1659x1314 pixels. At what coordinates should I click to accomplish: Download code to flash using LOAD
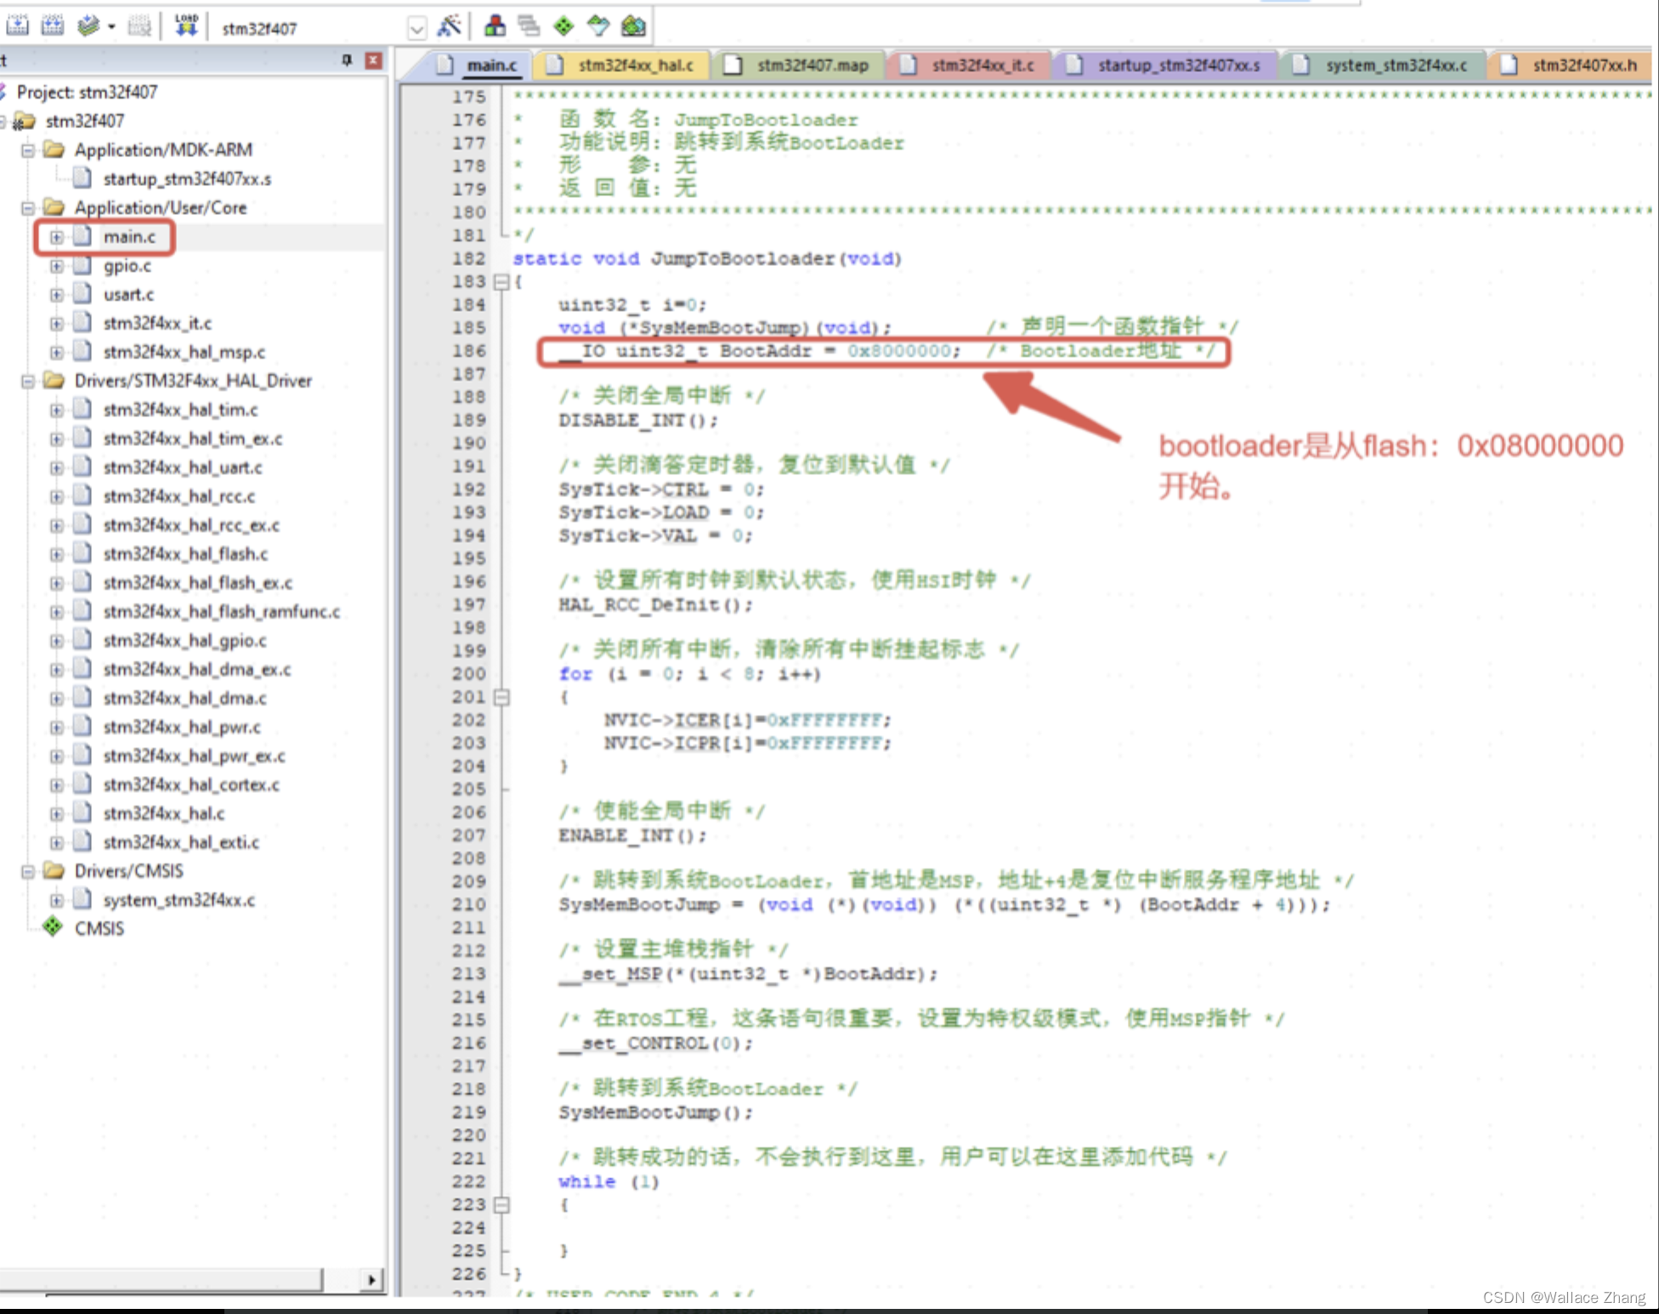pyautogui.click(x=185, y=25)
